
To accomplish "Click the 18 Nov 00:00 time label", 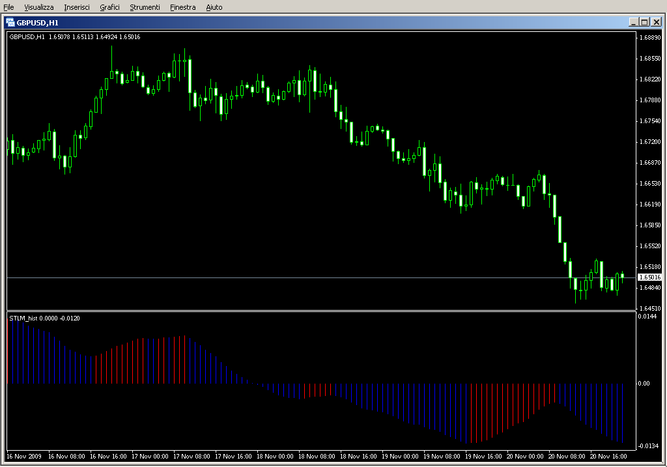I will coord(275,457).
